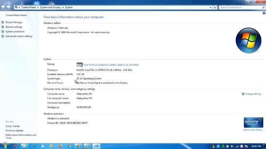Viewport: 266px width, 149px height.
Task: Navigate to System and Security breadcrumb
Action: (50, 7)
